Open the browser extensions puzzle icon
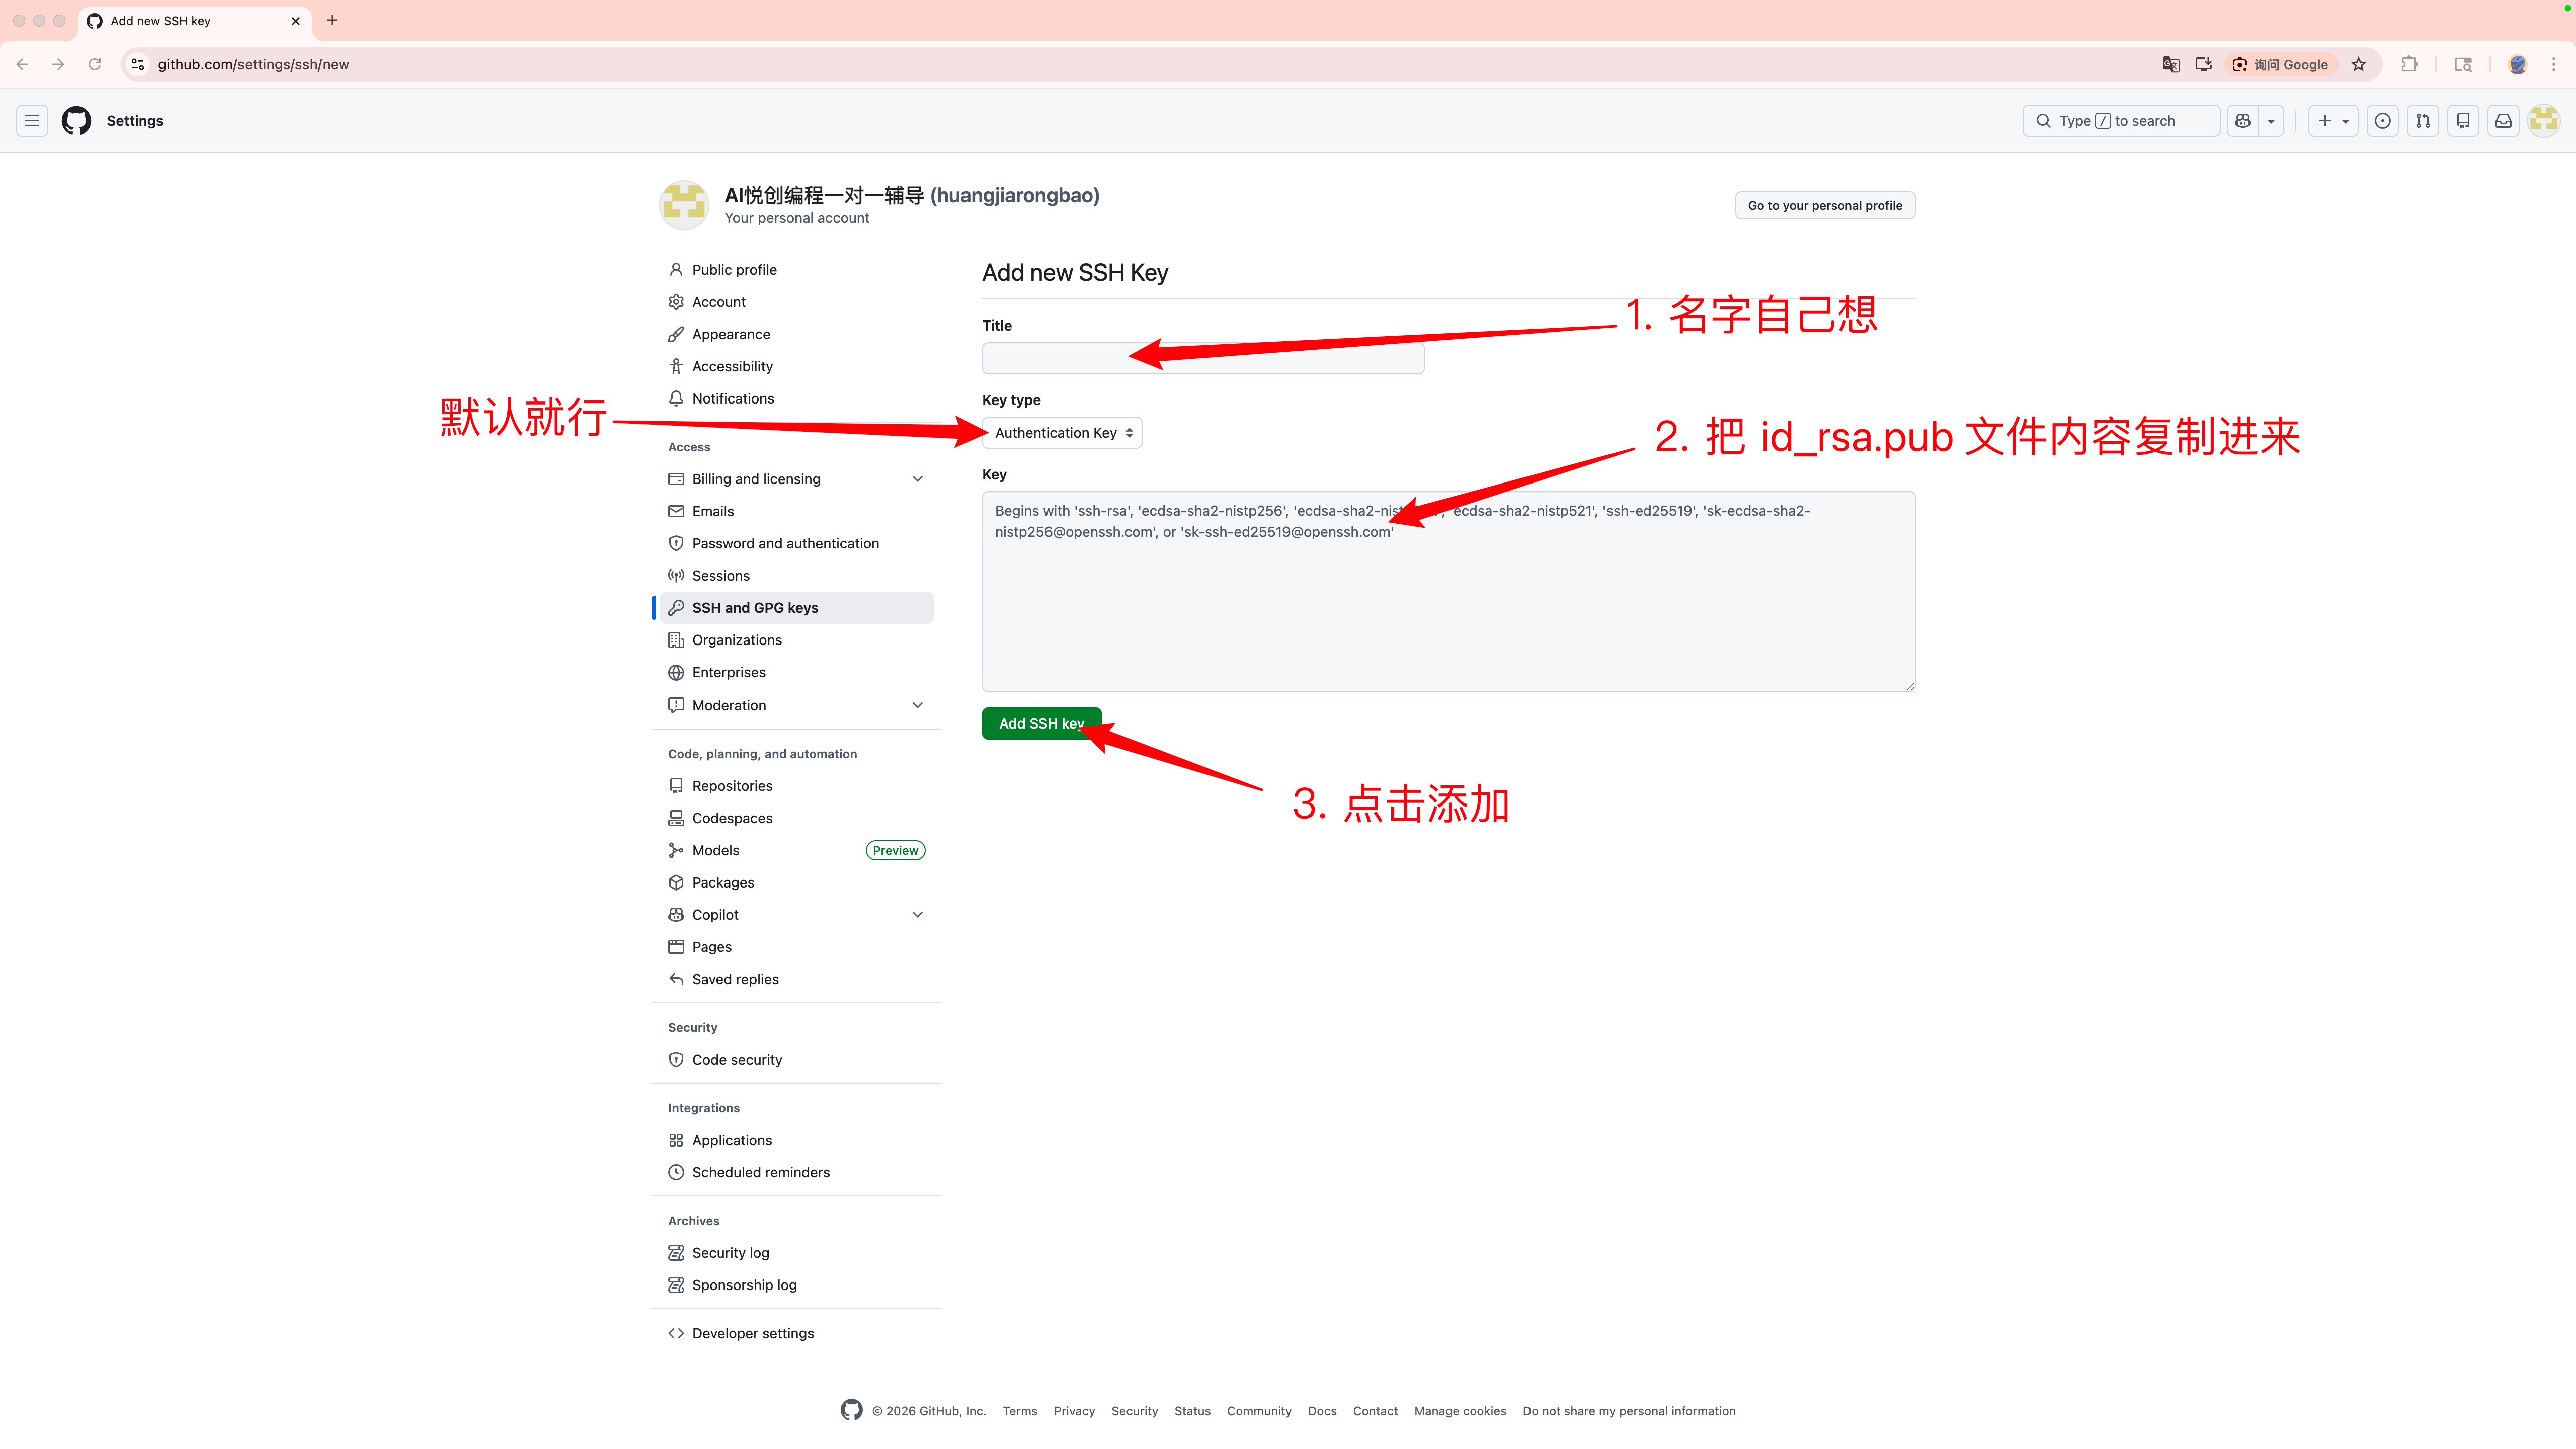The width and height of the screenshot is (2576, 1449). point(2409,64)
